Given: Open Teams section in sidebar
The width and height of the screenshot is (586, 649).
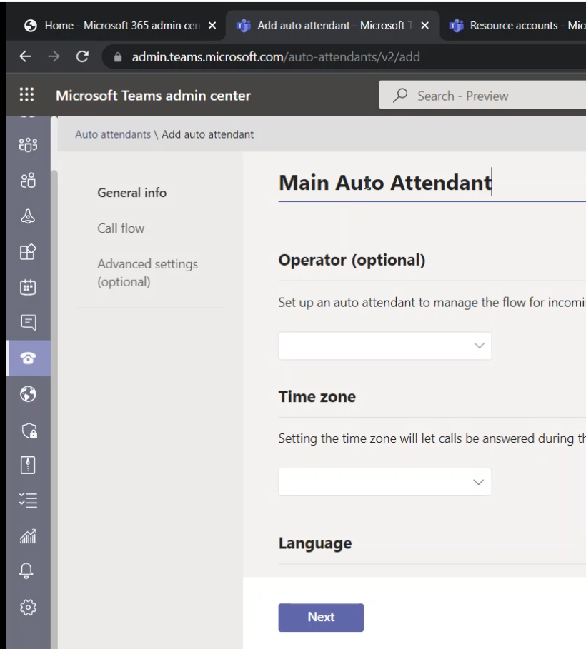Looking at the screenshot, I should 28,145.
